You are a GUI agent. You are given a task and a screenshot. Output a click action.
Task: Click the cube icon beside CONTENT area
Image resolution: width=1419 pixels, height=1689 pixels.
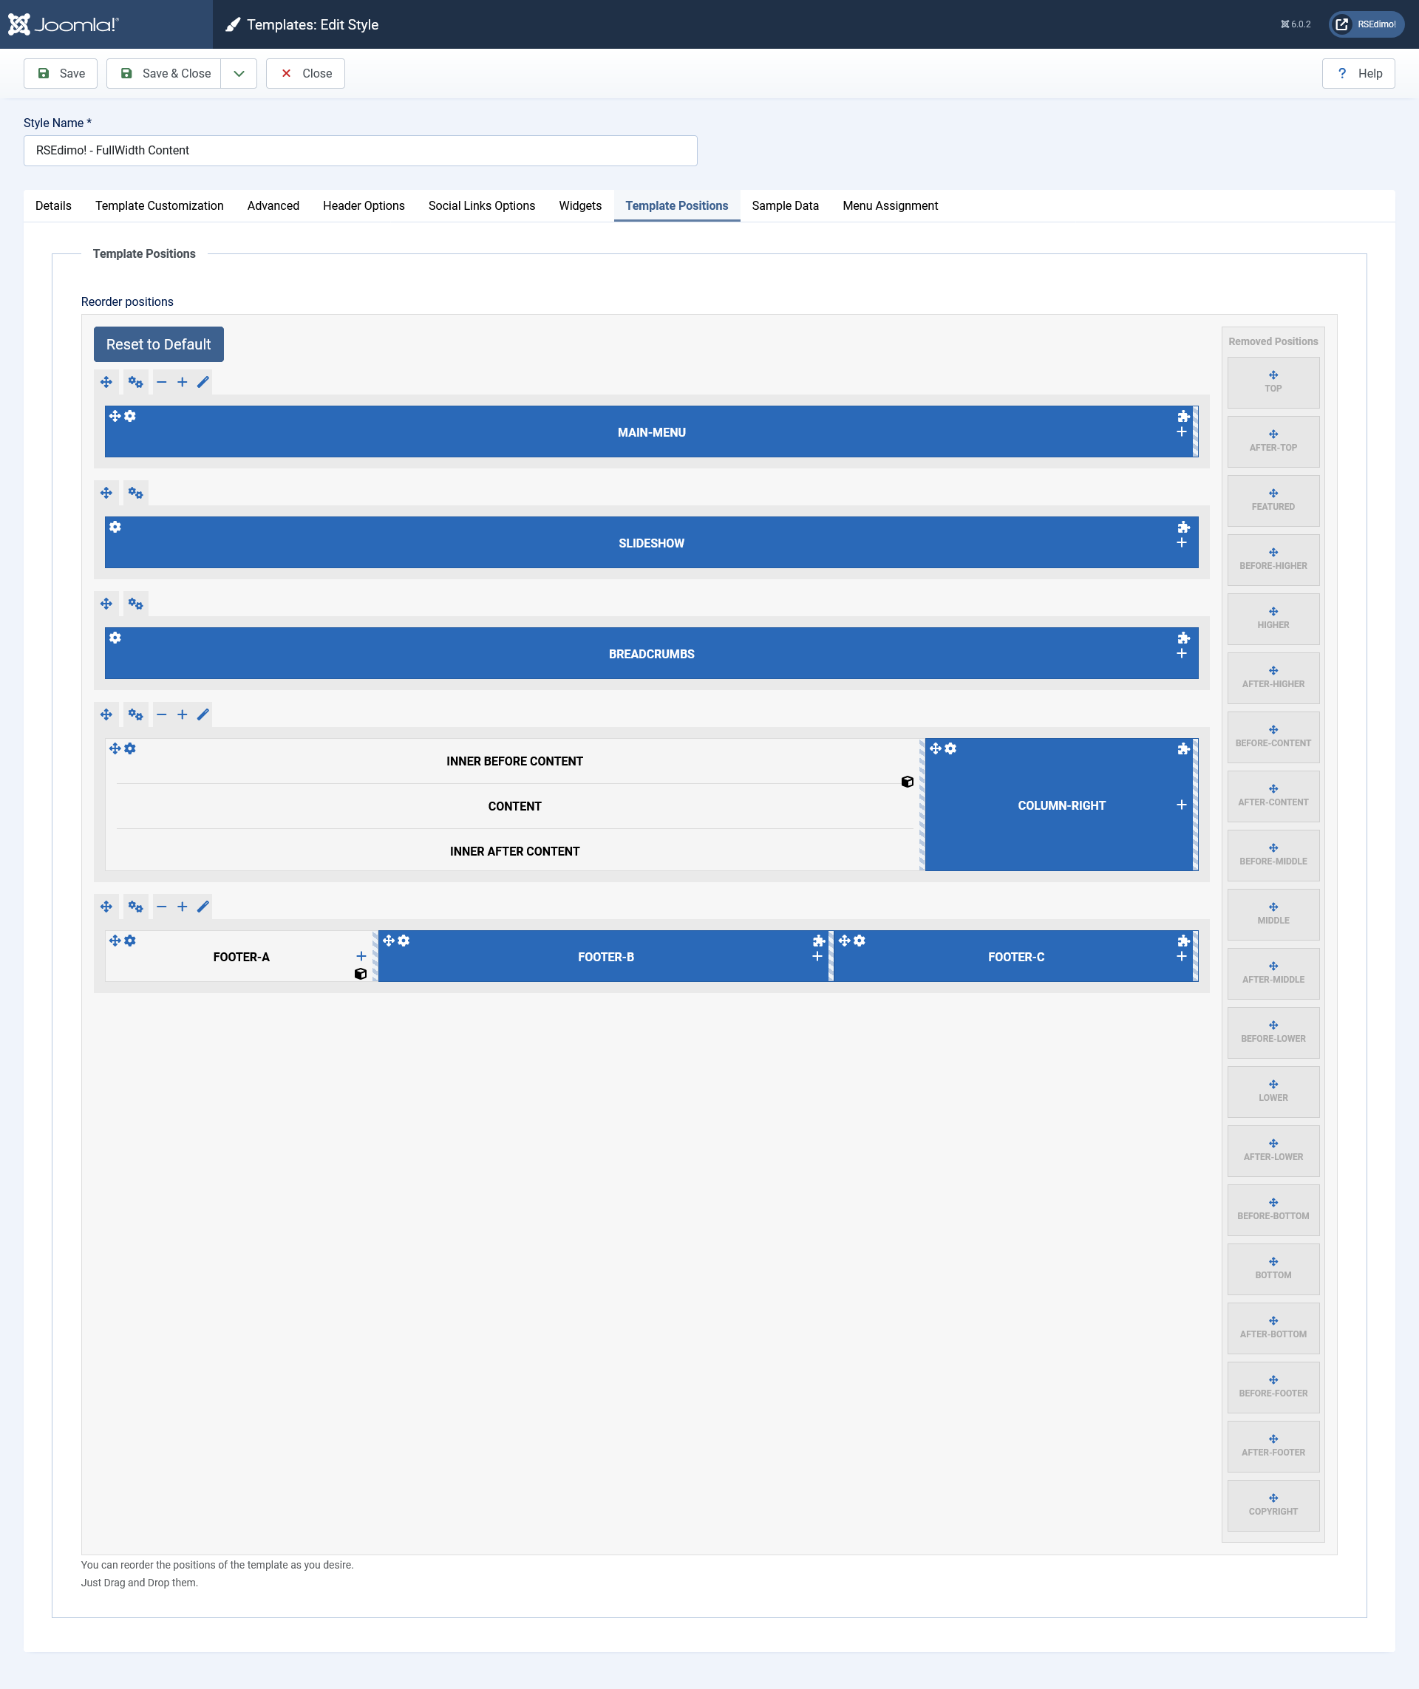click(x=908, y=782)
